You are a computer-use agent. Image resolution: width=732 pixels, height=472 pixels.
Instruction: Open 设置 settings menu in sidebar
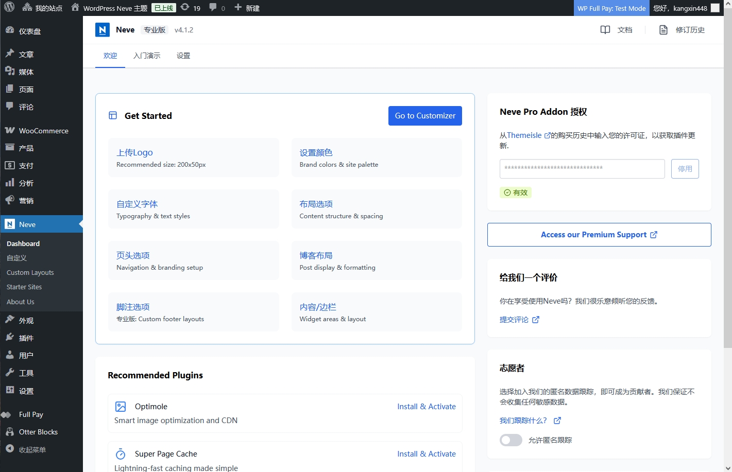tap(41, 391)
